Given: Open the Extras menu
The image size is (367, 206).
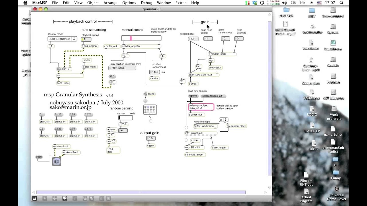Looking at the screenshot, I should [181, 3].
